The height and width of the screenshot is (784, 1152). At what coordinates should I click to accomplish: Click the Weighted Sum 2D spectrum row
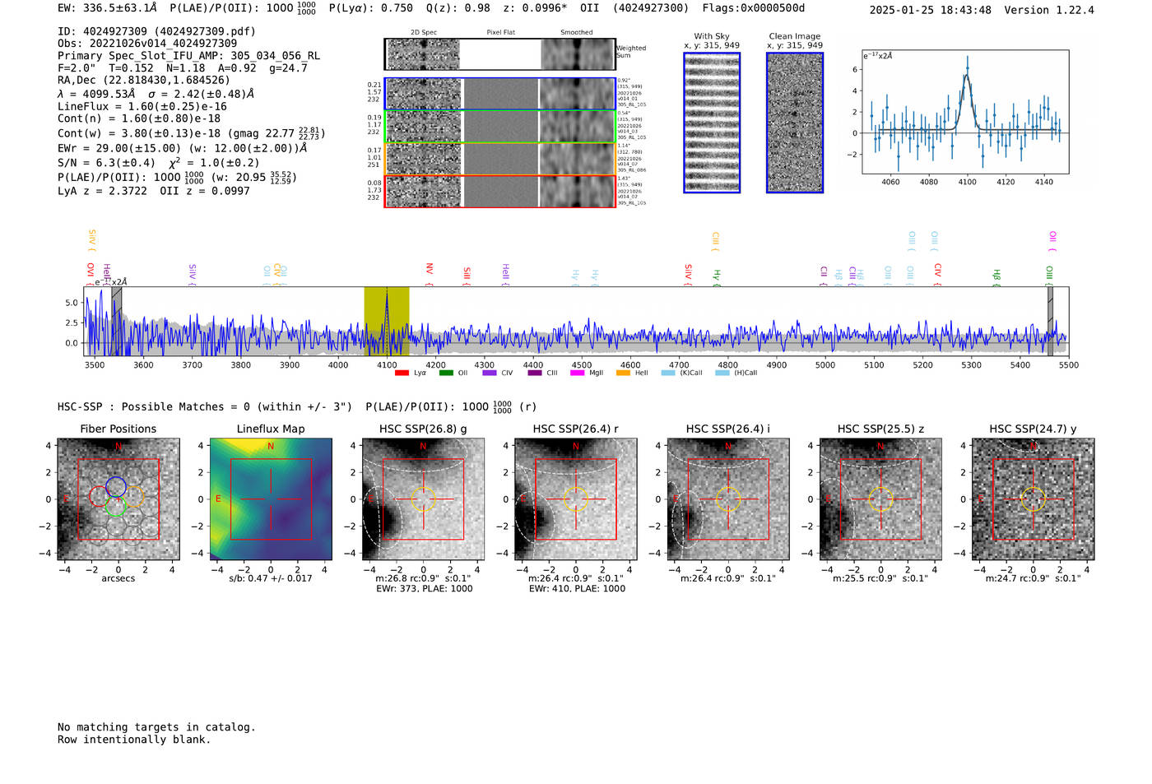(500, 54)
